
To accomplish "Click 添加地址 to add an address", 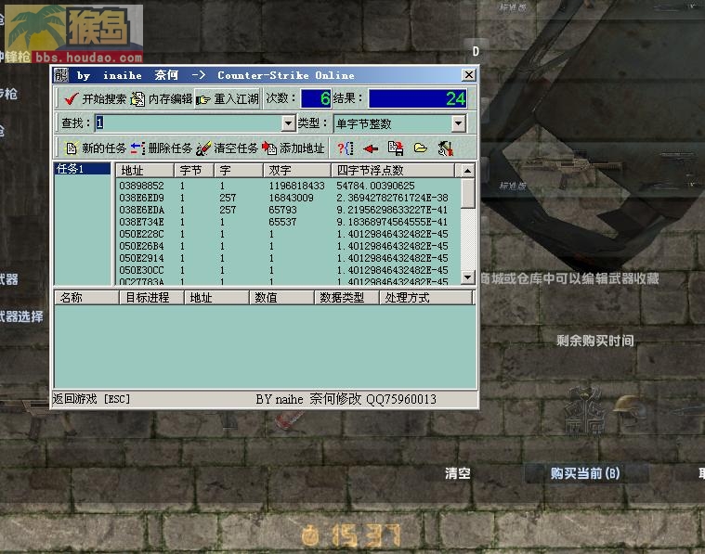I will 294,148.
